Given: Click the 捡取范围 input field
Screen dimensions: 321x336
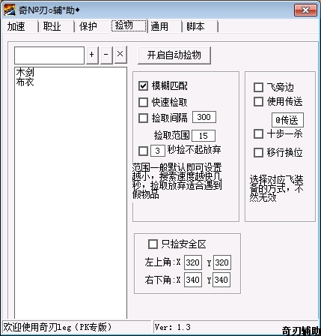Looking at the screenshot, I should point(204,136).
